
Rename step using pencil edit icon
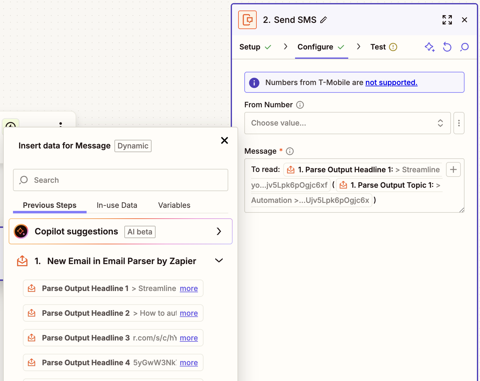pyautogui.click(x=324, y=20)
